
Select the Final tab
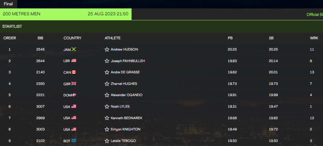point(8,4)
